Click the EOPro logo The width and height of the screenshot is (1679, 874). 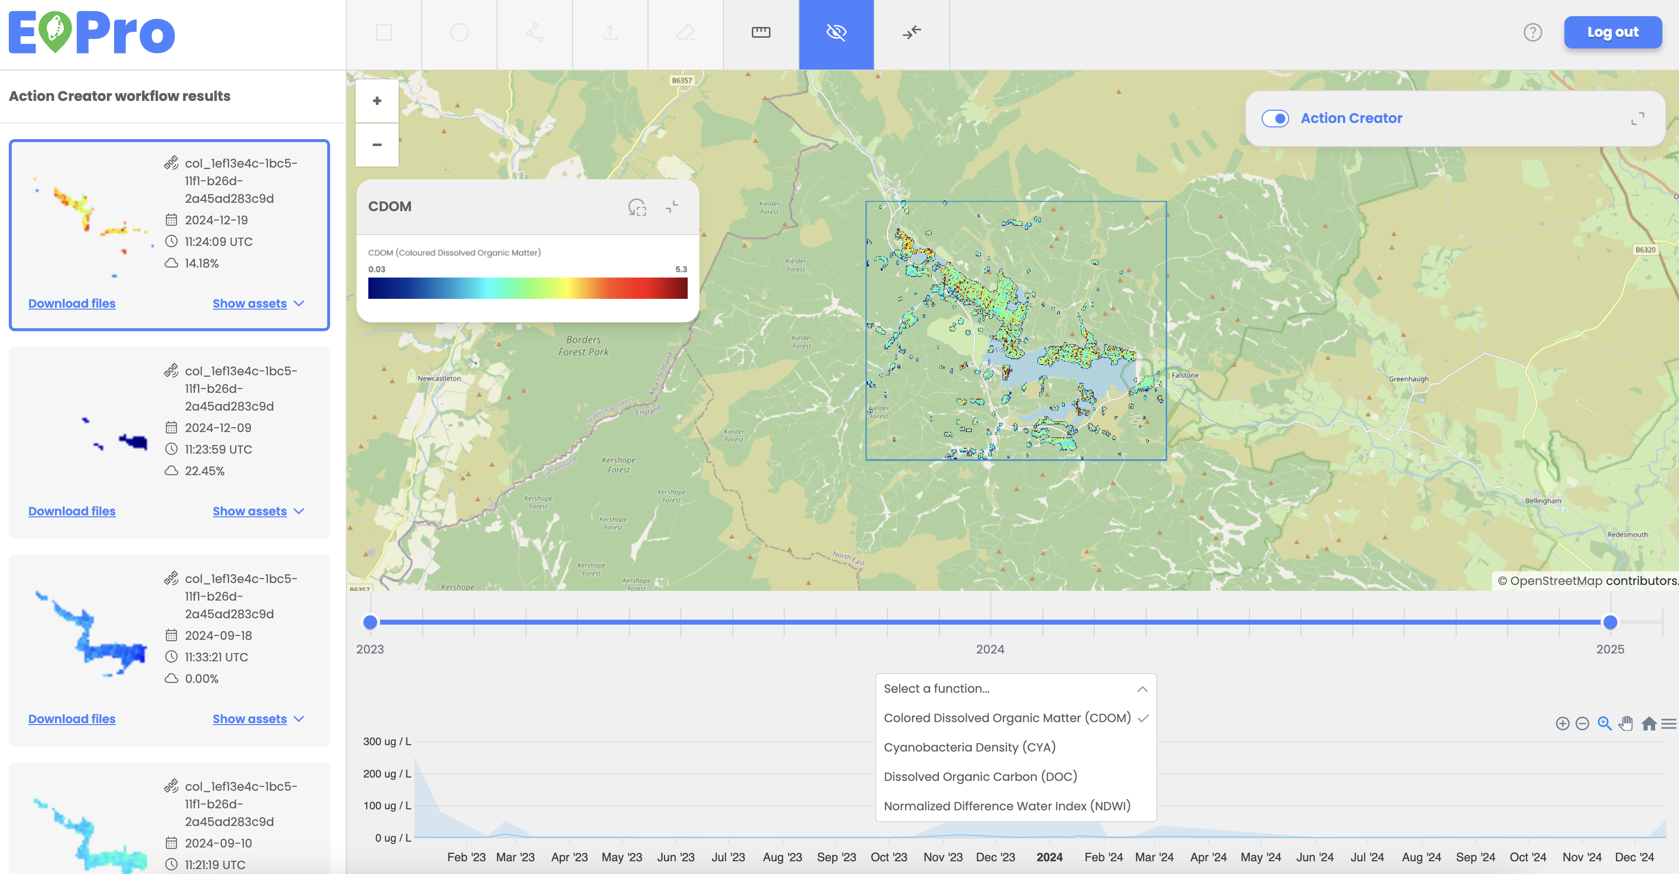coord(92,32)
